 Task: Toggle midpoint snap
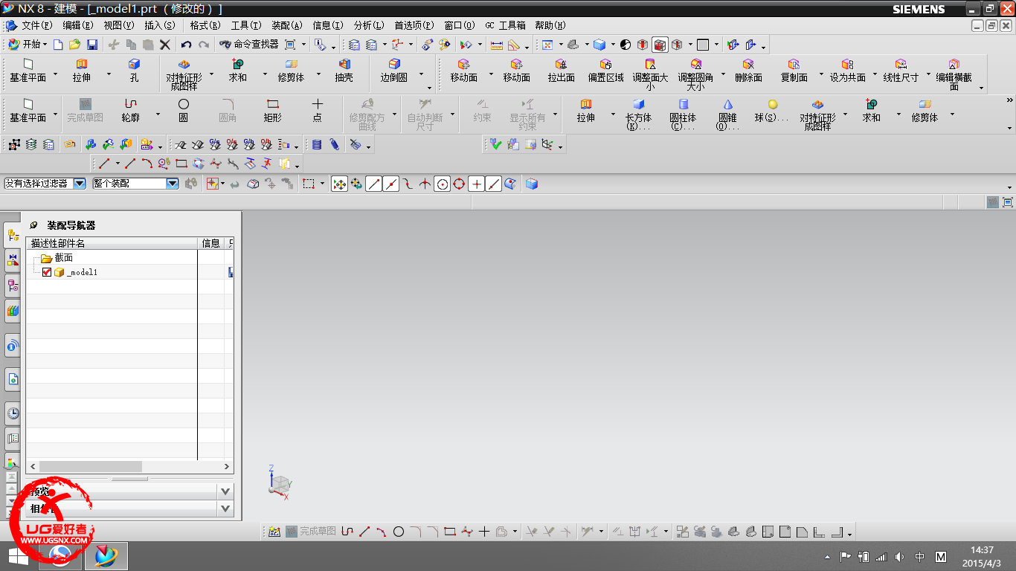coord(390,184)
